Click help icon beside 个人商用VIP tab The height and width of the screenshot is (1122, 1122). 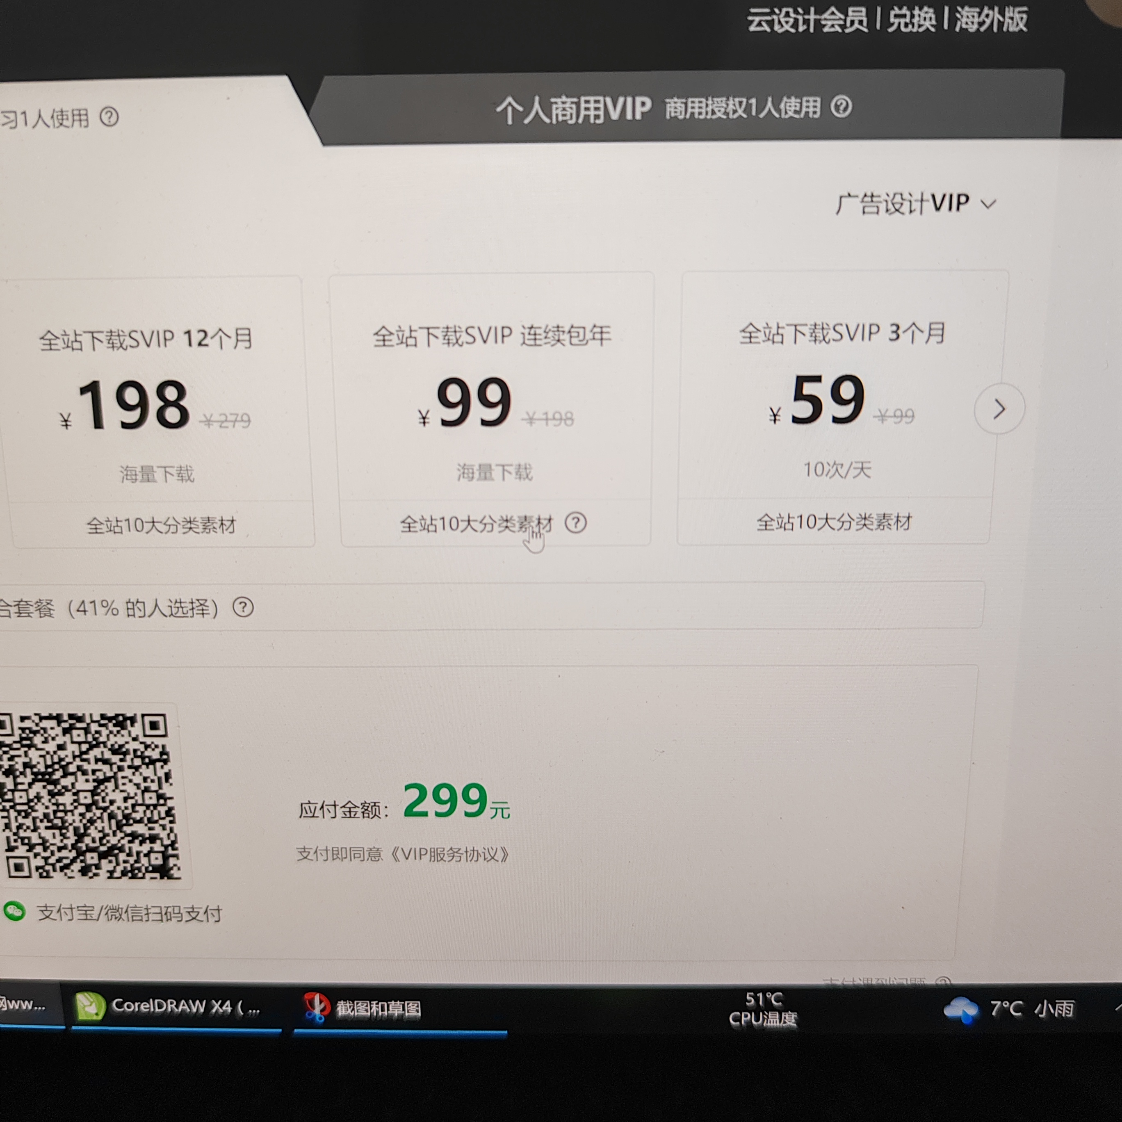[x=841, y=106]
